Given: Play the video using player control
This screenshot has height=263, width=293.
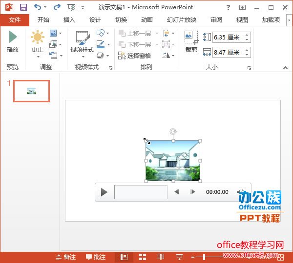Looking at the screenshot, I should (x=104, y=192).
